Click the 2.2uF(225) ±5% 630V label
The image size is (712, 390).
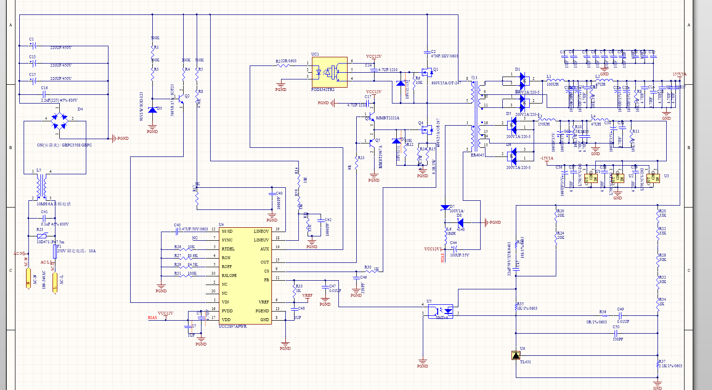(x=59, y=100)
